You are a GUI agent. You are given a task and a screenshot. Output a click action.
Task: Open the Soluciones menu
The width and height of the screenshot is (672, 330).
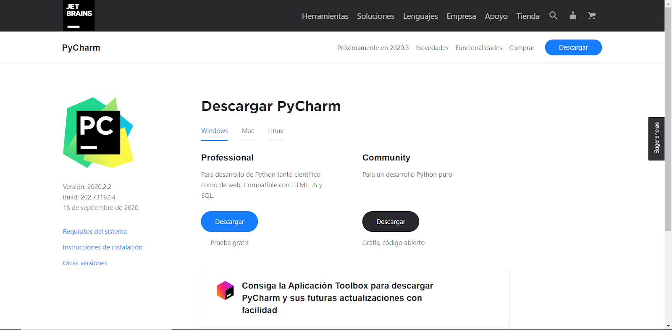click(x=375, y=16)
